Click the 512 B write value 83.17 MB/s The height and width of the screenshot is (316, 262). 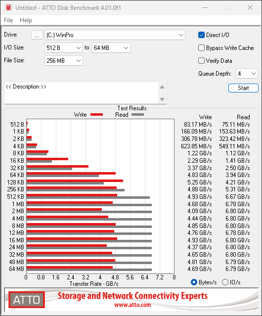coord(198,125)
